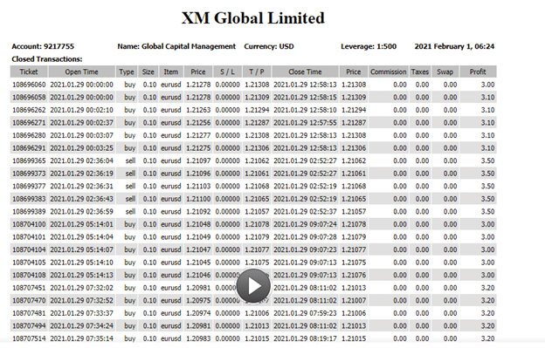545x348 pixels.
Task: Select ticket number 108707451
Action: pos(29,288)
